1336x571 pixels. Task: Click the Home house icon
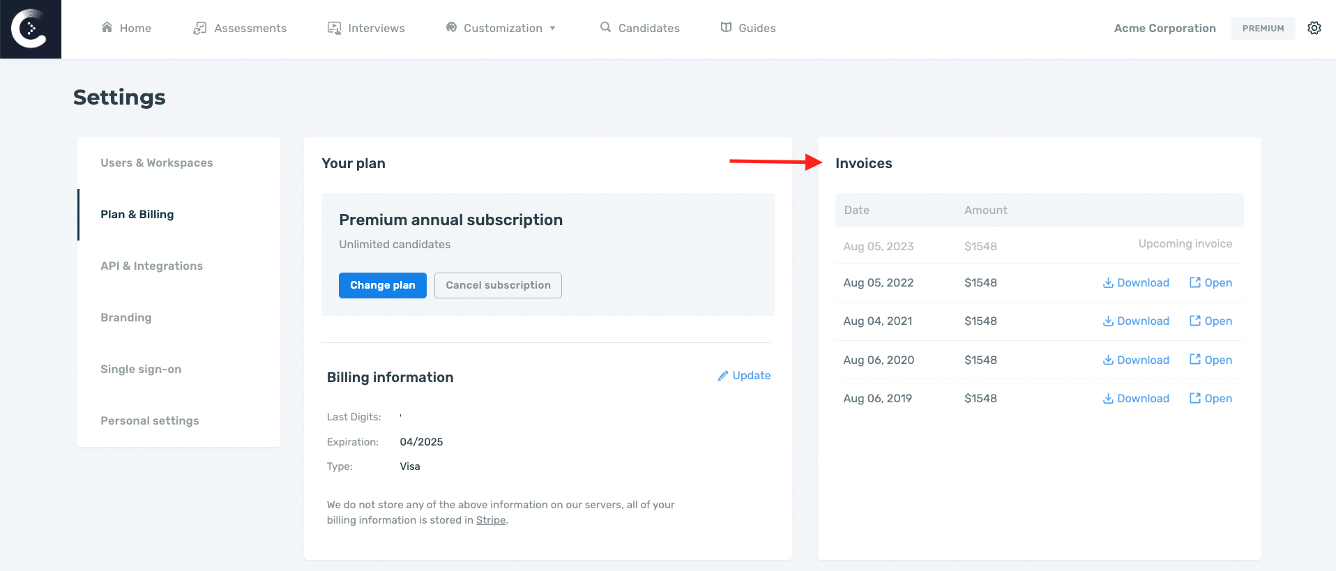tap(107, 27)
